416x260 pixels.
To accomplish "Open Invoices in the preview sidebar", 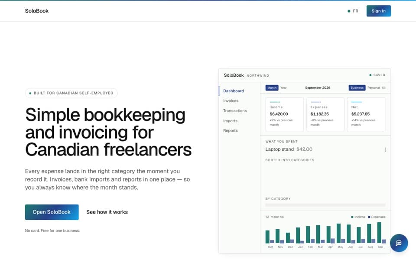I will 231,101.
